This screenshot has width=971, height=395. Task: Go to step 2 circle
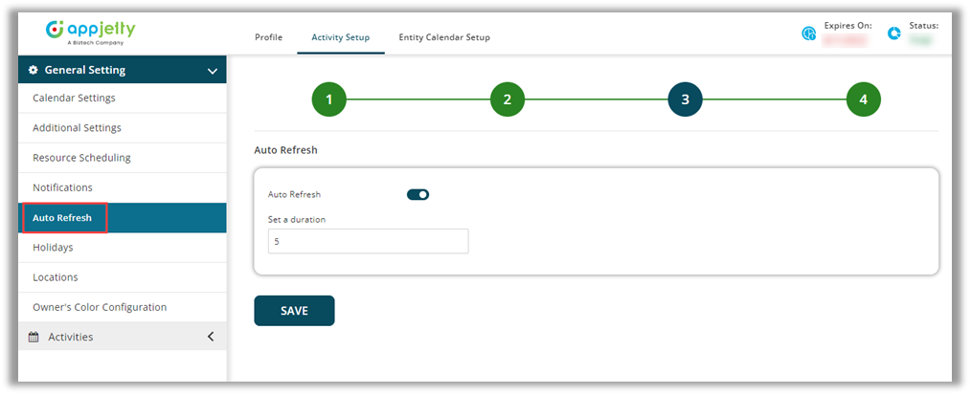[507, 99]
